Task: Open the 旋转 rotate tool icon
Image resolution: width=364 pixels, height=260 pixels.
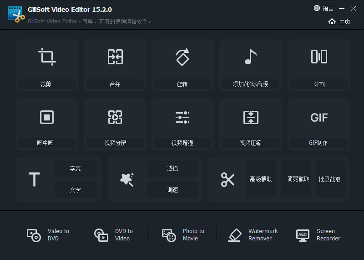Action: coord(182,57)
